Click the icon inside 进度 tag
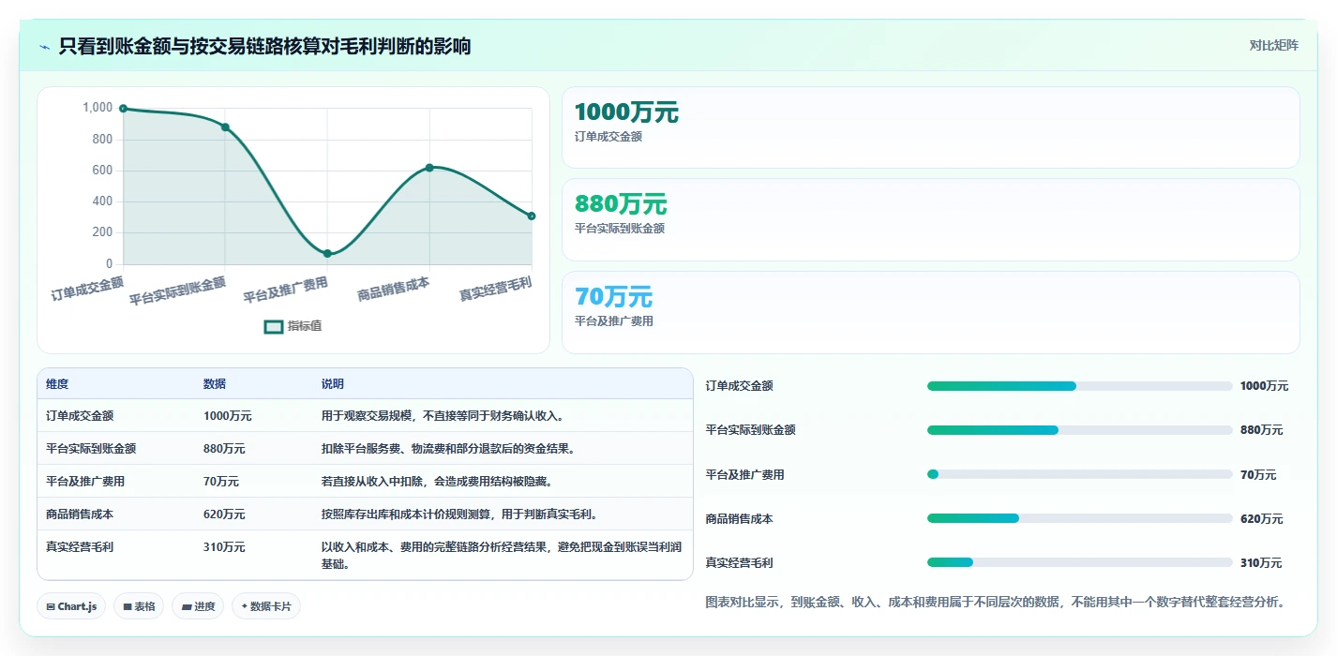1337x656 pixels. click(x=187, y=607)
